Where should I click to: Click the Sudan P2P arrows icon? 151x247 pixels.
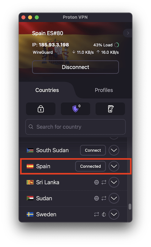(x=104, y=198)
